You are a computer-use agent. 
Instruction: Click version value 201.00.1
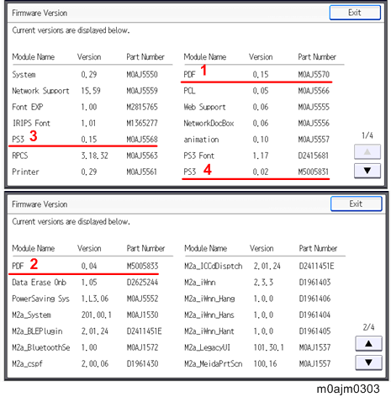97,315
